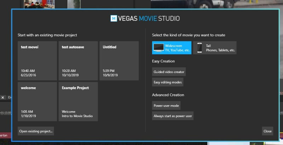The height and width of the screenshot is (145, 283).
Task: Open the 'test movei' project tile
Action: tap(37, 61)
